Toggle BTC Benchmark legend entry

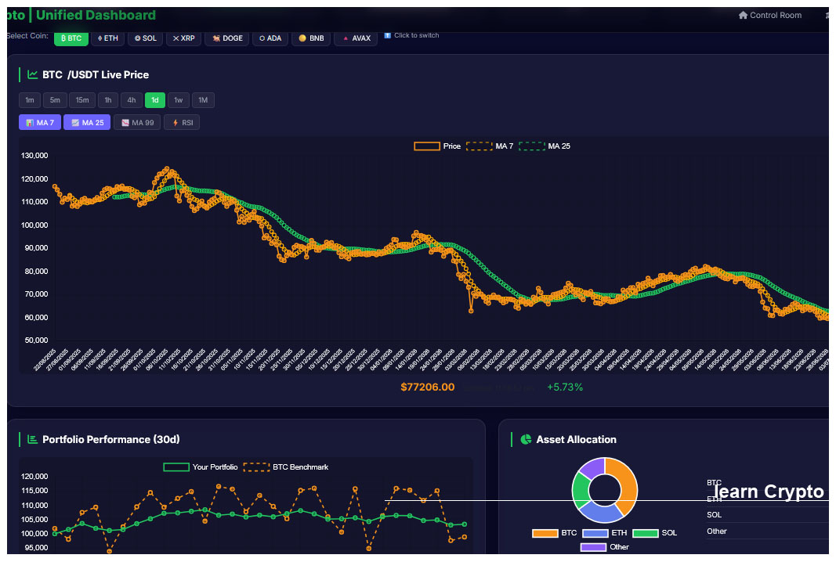point(286,467)
